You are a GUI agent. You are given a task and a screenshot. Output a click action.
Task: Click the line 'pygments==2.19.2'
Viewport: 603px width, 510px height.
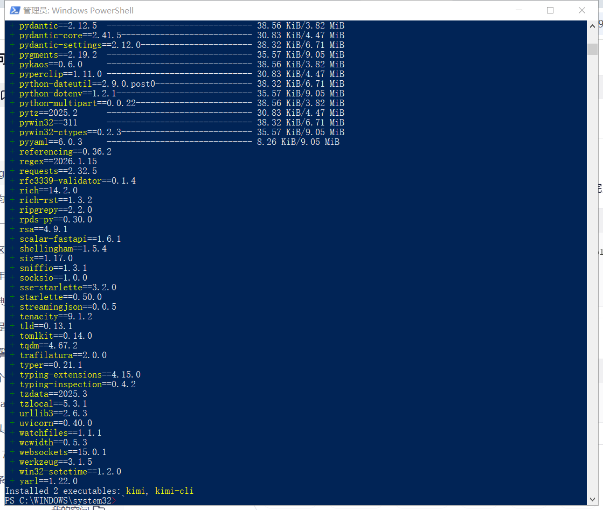[x=58, y=54]
